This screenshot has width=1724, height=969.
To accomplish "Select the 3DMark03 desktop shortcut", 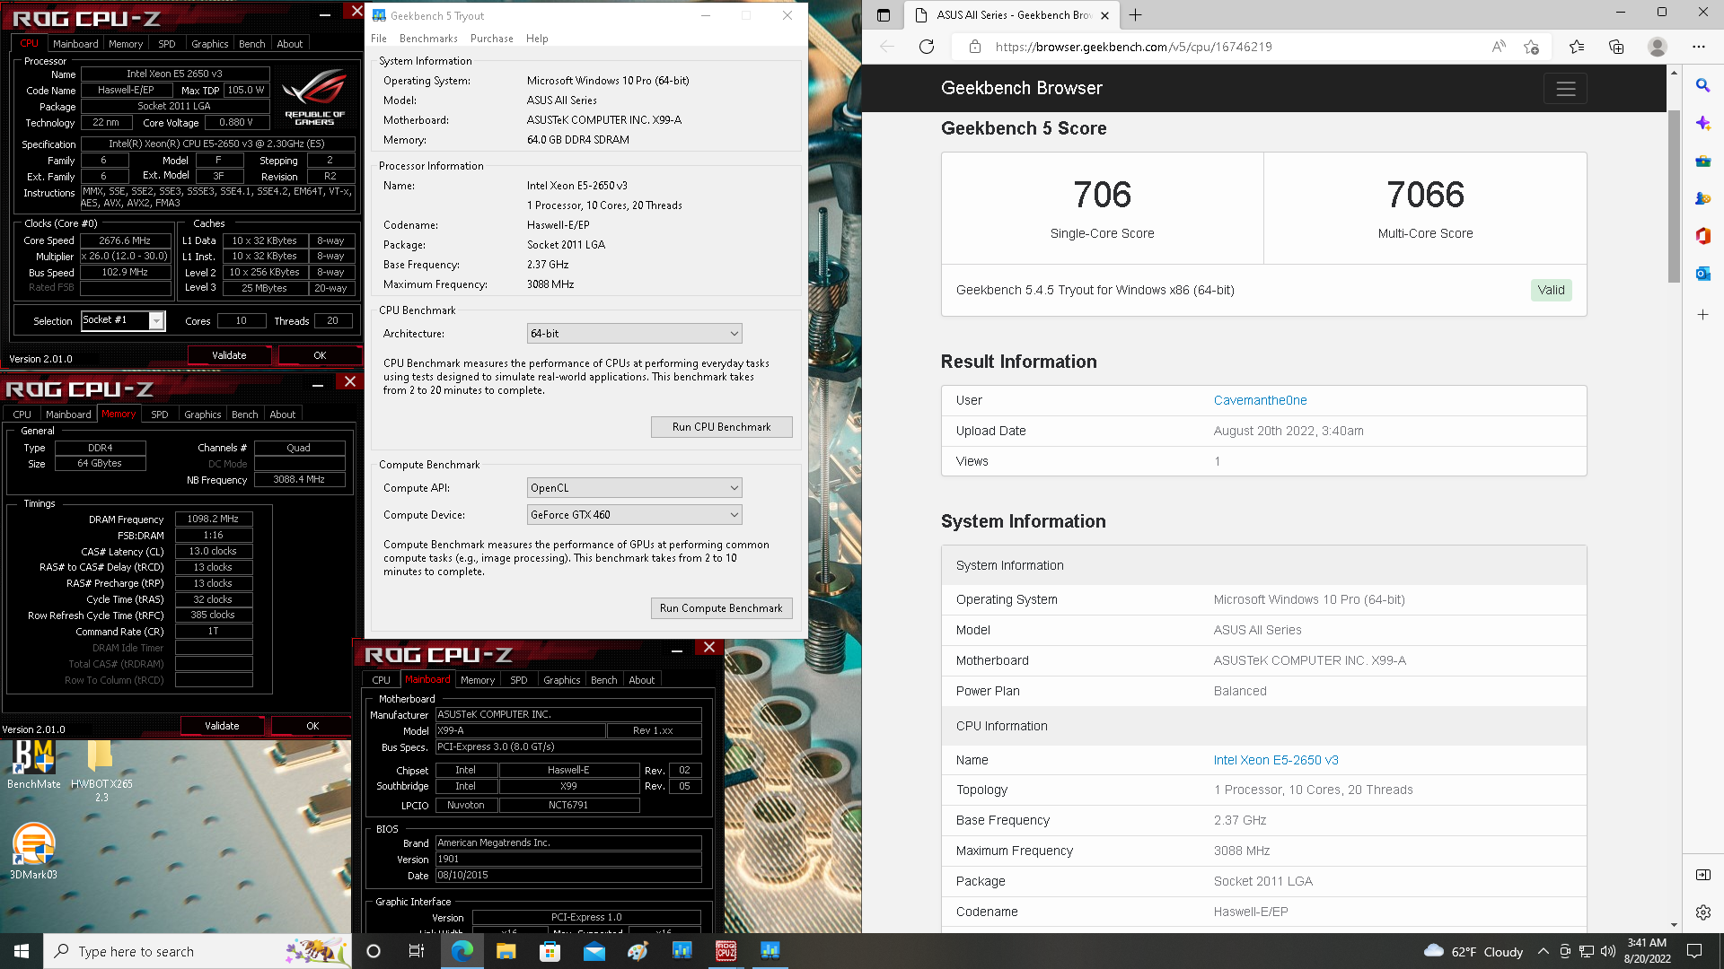I will [33, 851].
